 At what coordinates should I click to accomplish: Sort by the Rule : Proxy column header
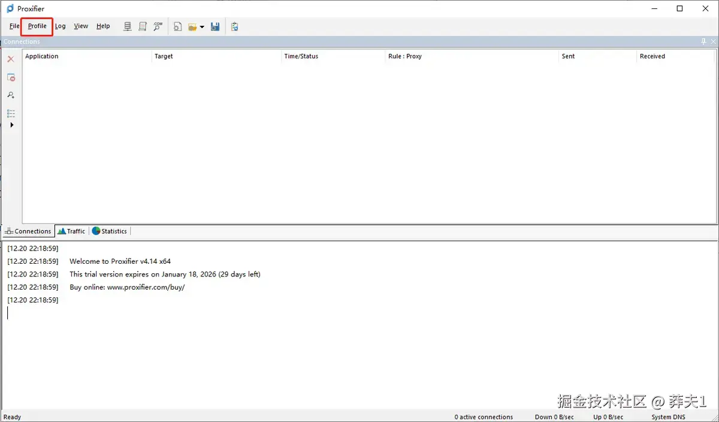point(472,56)
